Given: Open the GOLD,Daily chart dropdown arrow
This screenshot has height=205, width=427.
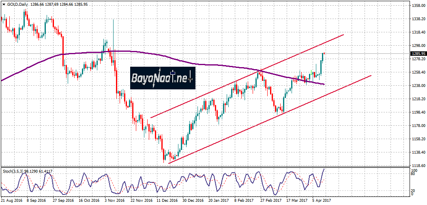Looking at the screenshot, I should (4, 3).
